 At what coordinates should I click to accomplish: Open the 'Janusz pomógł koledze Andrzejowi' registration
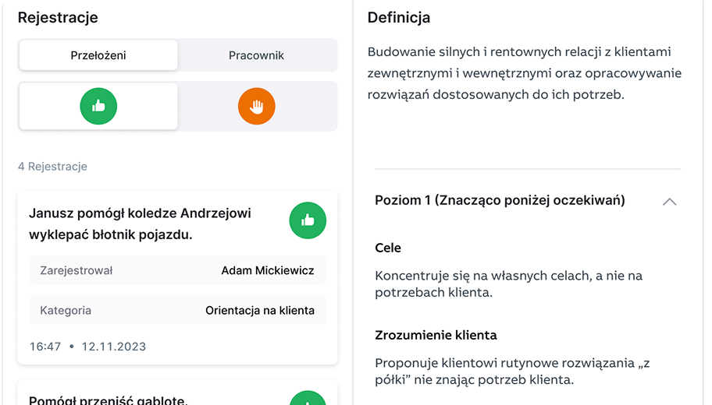tap(141, 224)
